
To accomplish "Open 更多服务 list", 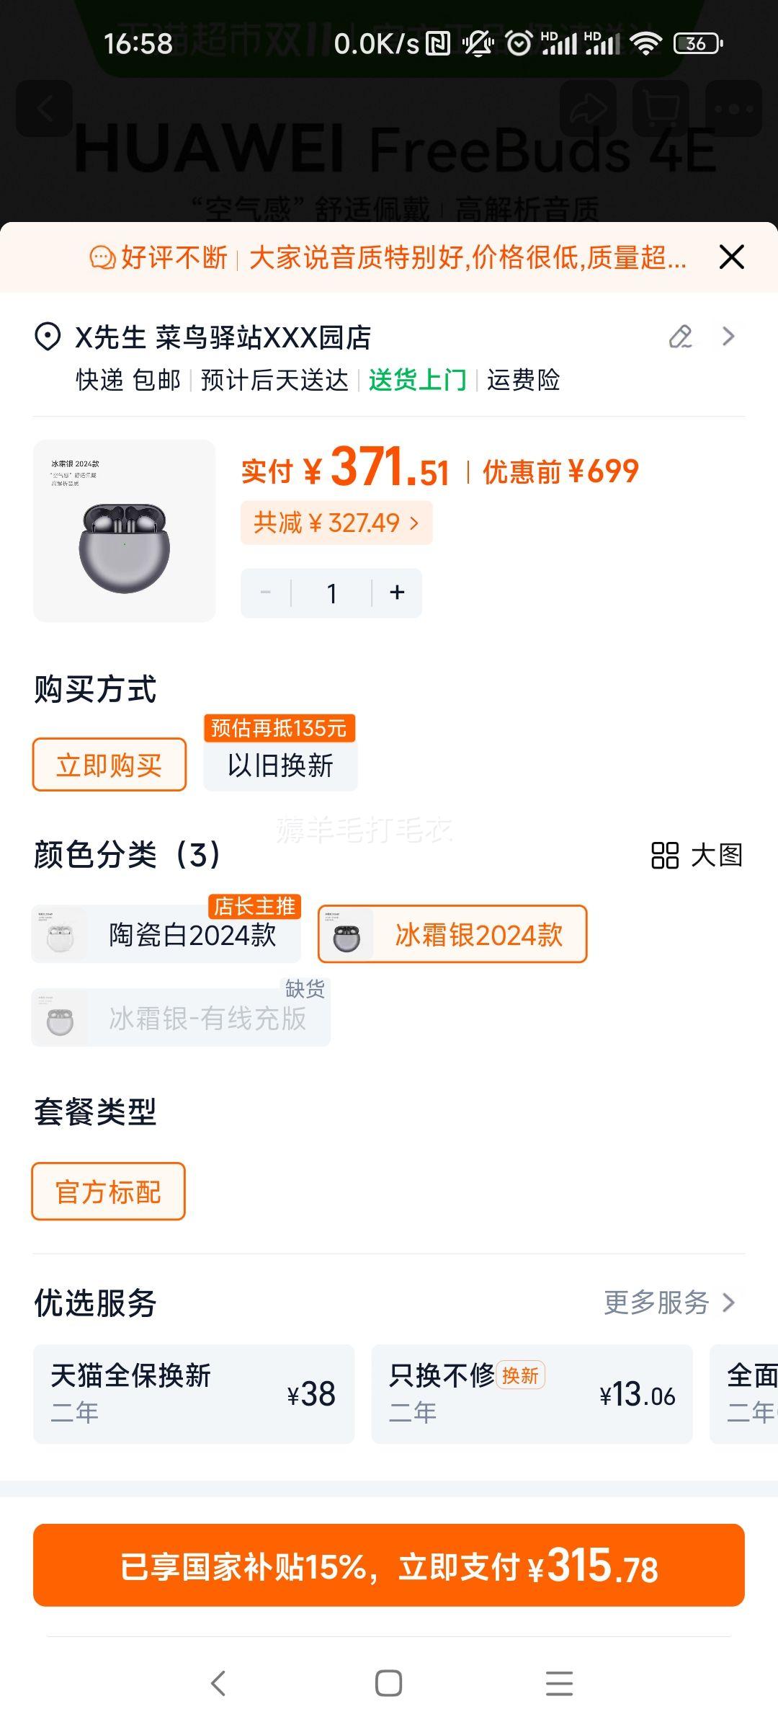I will coord(669,1303).
